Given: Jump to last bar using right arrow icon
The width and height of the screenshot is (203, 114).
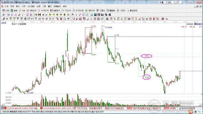Looking at the screenshot, I should (x=39, y=15).
